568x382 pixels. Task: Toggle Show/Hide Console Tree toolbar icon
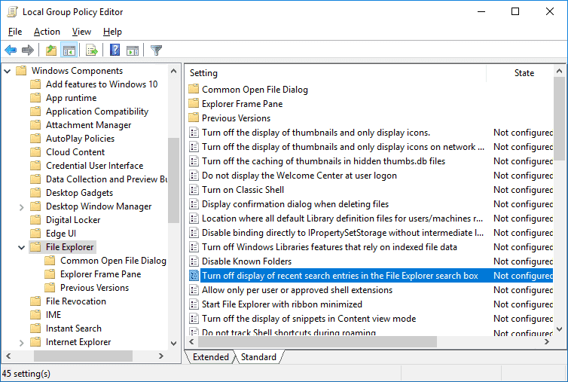coord(69,50)
